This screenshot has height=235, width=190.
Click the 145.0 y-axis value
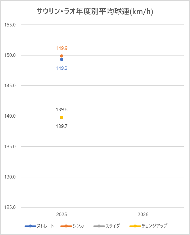pyautogui.click(x=10, y=86)
